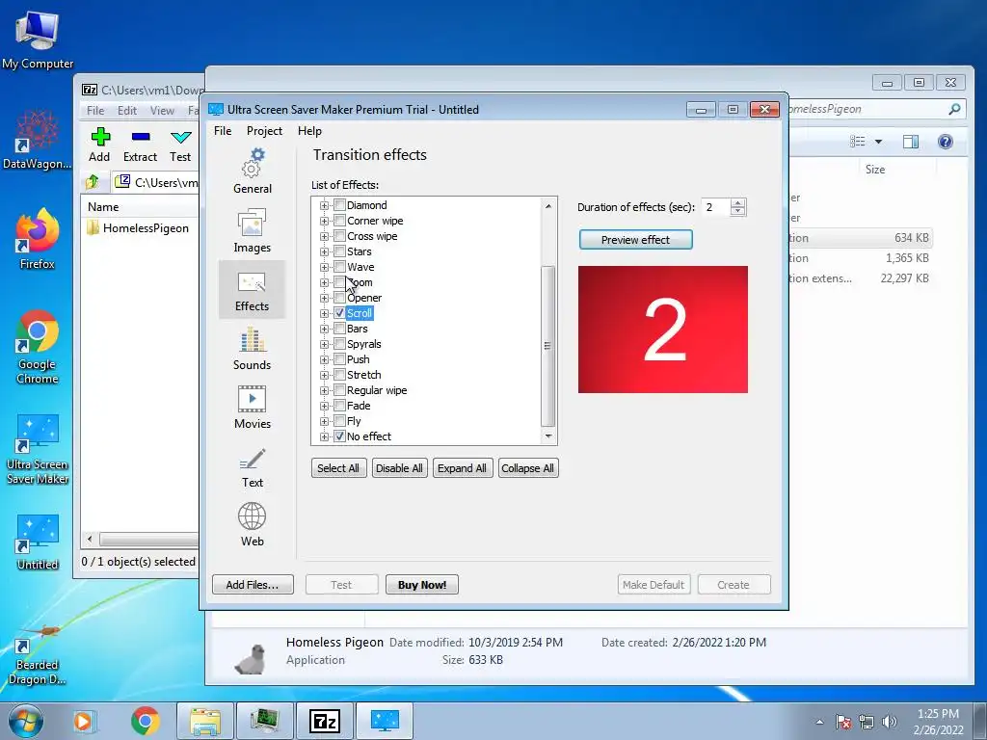Enable the Bars effect checkbox

click(x=340, y=329)
